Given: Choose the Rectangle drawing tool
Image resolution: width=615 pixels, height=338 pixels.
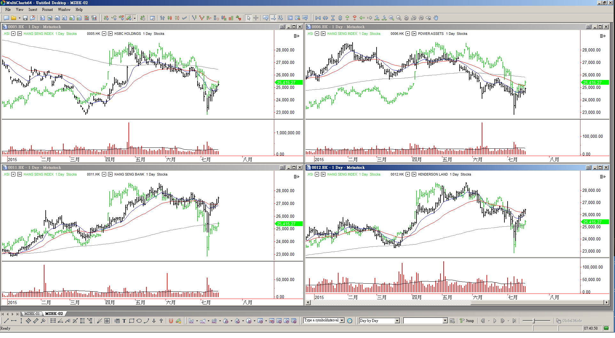Looking at the screenshot, I should pos(131,321).
